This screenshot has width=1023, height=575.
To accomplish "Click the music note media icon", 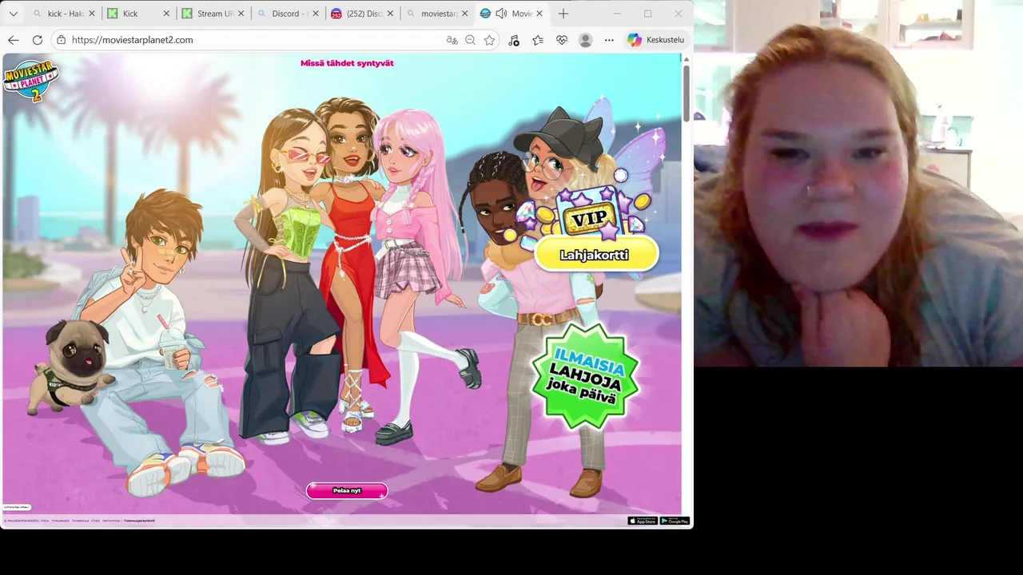I will click(514, 40).
